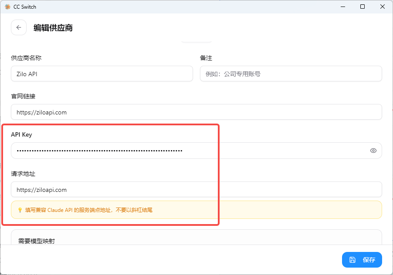Minimize the CC Switch window
This screenshot has height=275, width=393.
point(343,7)
